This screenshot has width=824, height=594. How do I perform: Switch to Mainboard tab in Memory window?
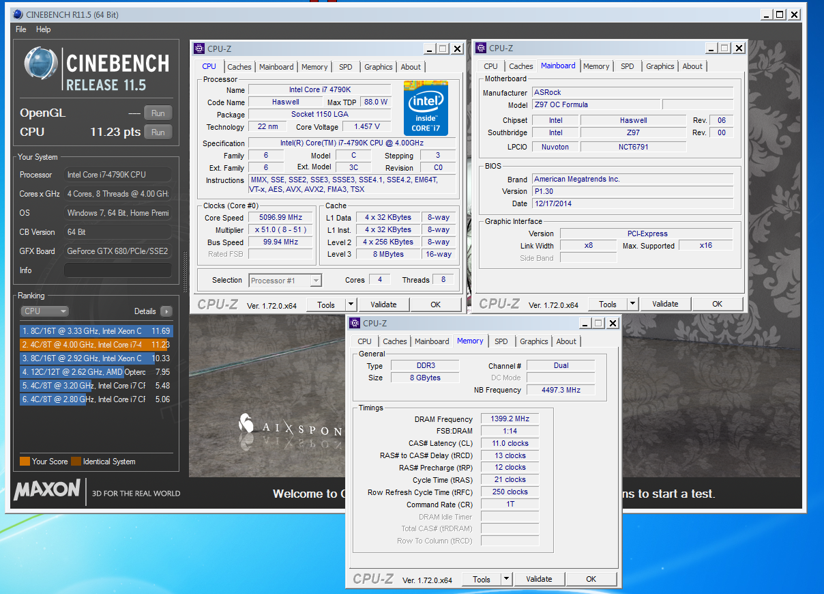coord(432,341)
